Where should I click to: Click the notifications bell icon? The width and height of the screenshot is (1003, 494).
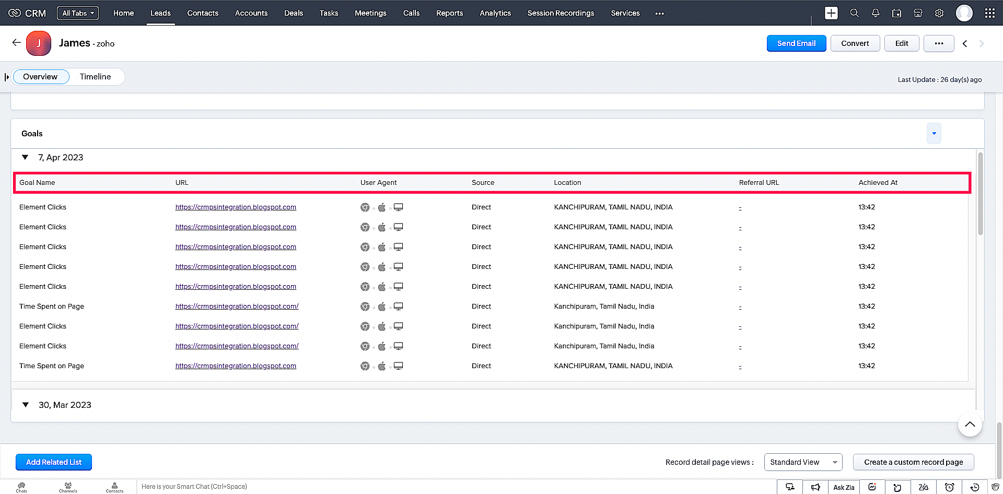(876, 13)
